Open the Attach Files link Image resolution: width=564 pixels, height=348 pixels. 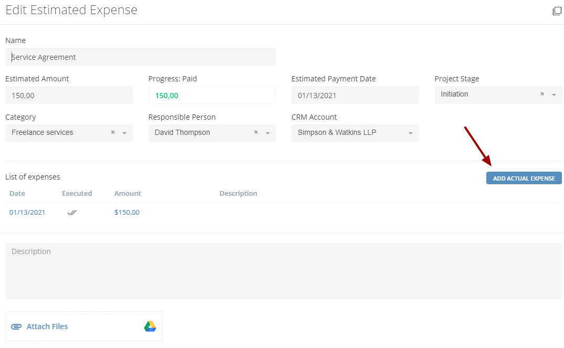pyautogui.click(x=47, y=326)
